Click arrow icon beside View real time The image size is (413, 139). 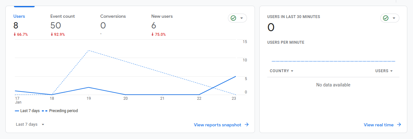tap(399, 125)
